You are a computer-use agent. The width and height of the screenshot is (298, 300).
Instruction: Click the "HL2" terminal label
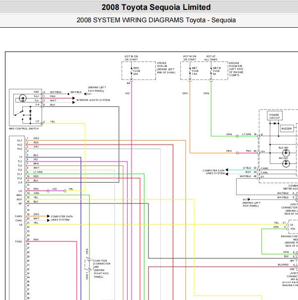tap(19, 145)
